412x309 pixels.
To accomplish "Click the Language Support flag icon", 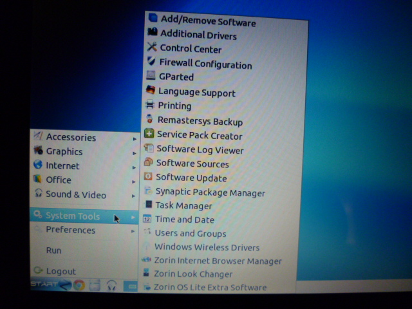I will tap(151, 89).
